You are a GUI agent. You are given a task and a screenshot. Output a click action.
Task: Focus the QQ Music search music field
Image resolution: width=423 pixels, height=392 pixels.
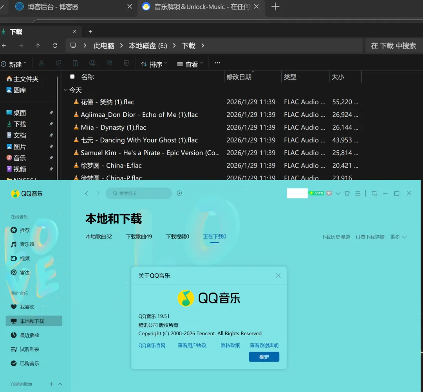pos(139,193)
